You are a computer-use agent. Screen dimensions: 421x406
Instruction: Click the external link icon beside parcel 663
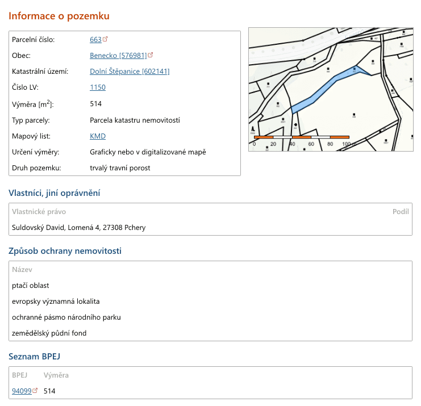pos(105,39)
